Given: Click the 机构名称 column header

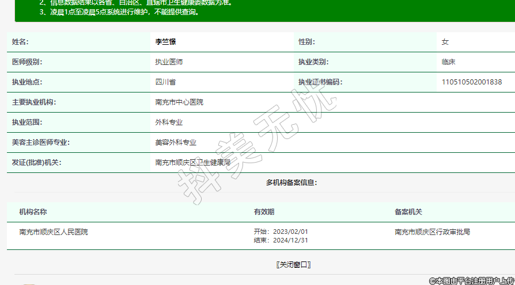Looking at the screenshot, I should click(33, 212).
